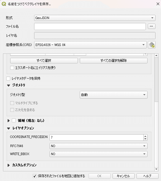Click the すべて選択 button

point(44,61)
